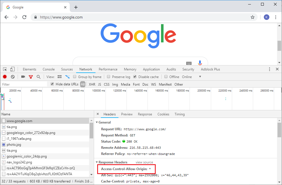Filter requests by CSS
The height and width of the screenshot is (185, 282).
[x=107, y=84]
